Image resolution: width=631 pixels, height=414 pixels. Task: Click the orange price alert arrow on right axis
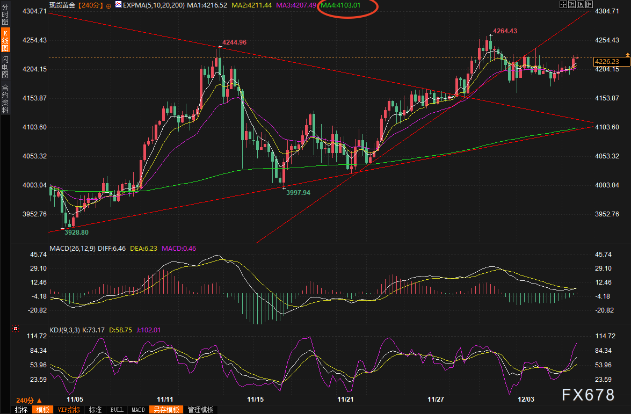click(x=628, y=55)
